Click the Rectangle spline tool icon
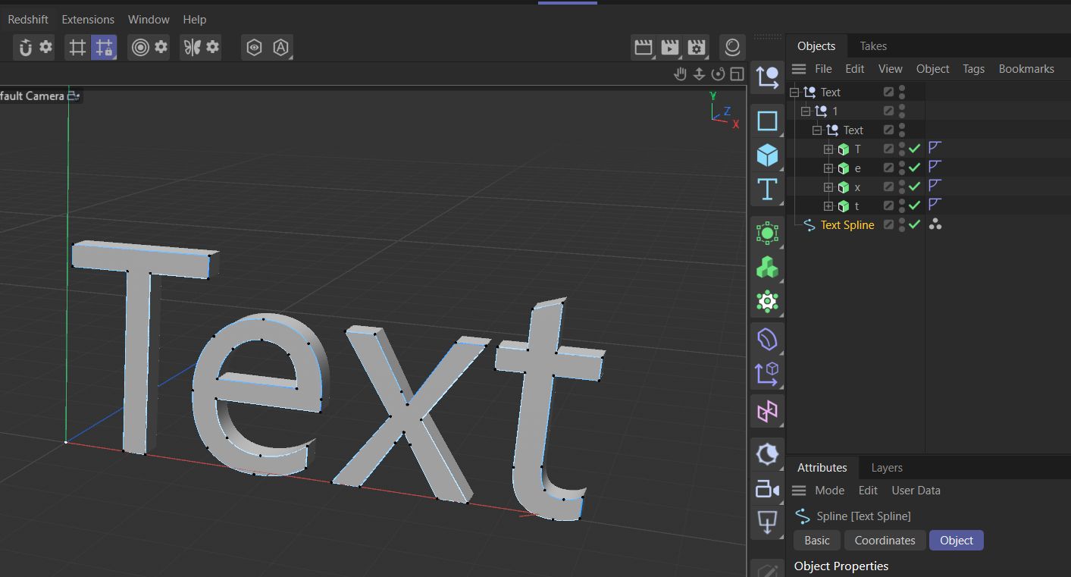1071x577 pixels. click(767, 121)
